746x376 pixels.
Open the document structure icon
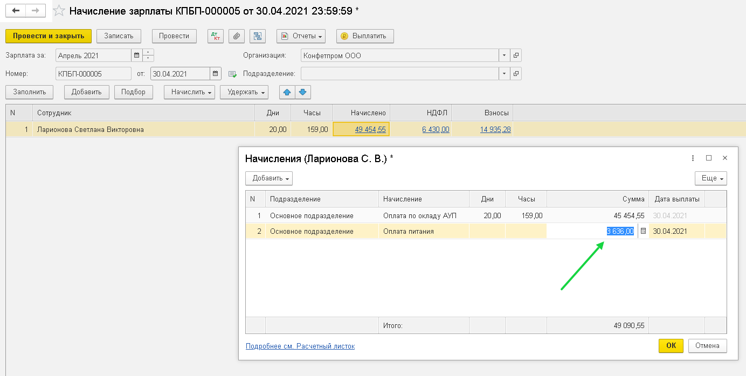click(258, 36)
